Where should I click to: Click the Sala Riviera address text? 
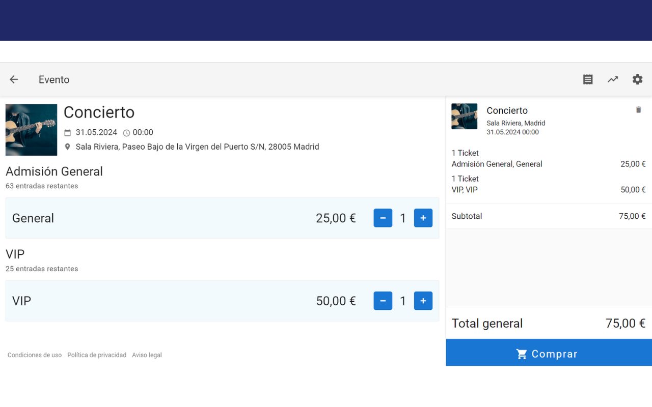point(197,147)
